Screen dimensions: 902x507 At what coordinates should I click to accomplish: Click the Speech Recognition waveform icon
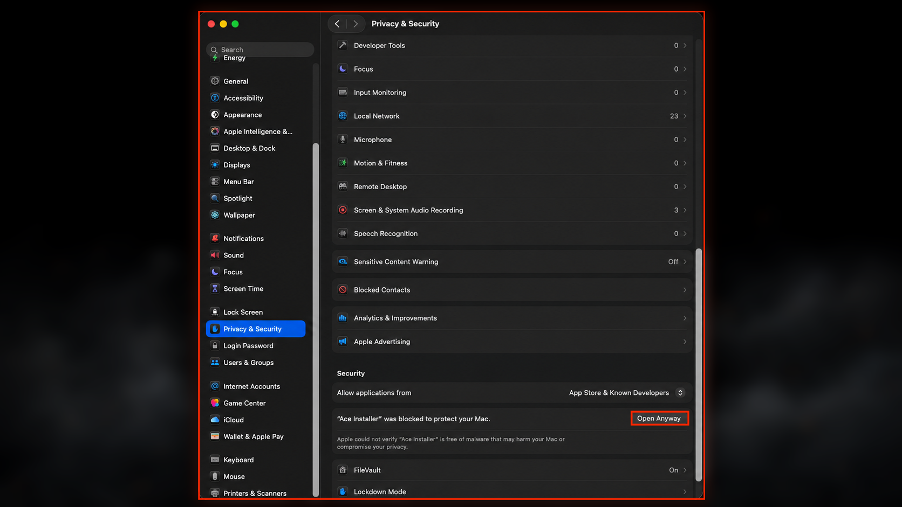(343, 233)
